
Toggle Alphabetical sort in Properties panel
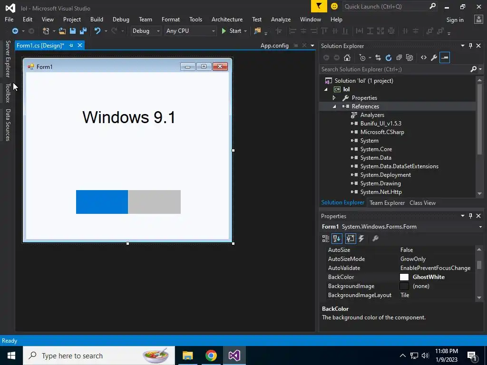click(x=337, y=239)
